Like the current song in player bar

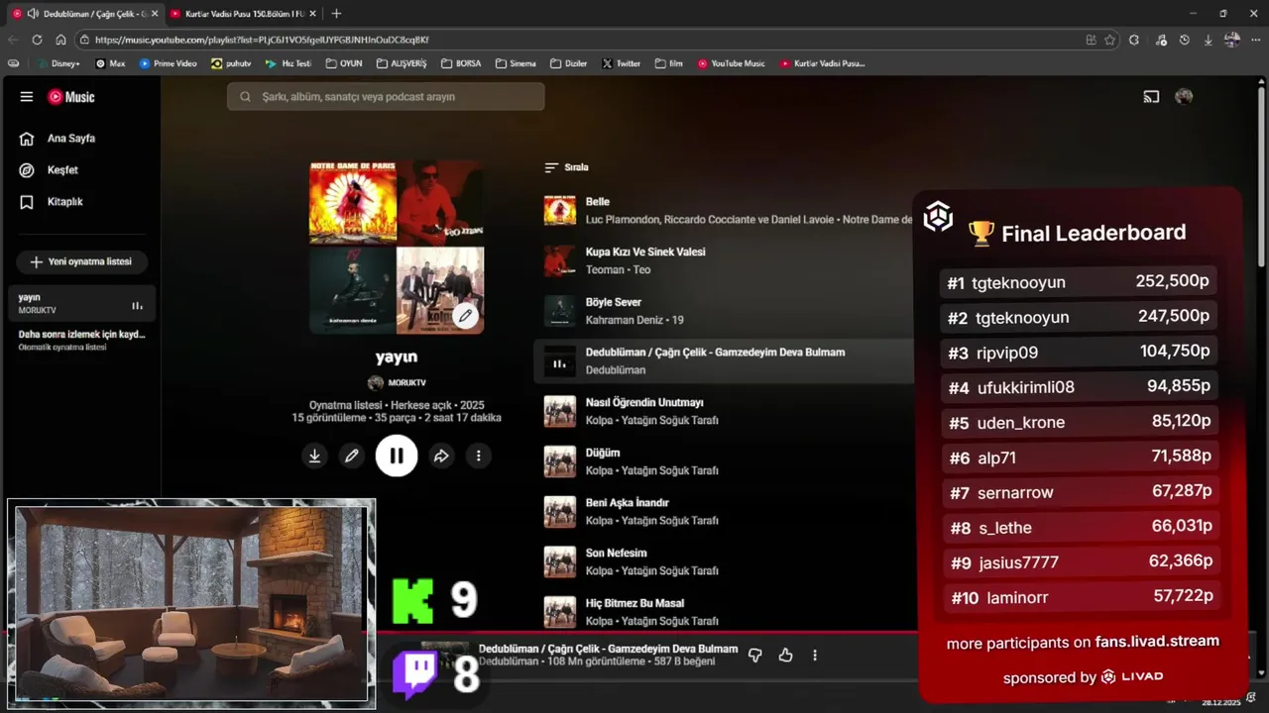[786, 655]
